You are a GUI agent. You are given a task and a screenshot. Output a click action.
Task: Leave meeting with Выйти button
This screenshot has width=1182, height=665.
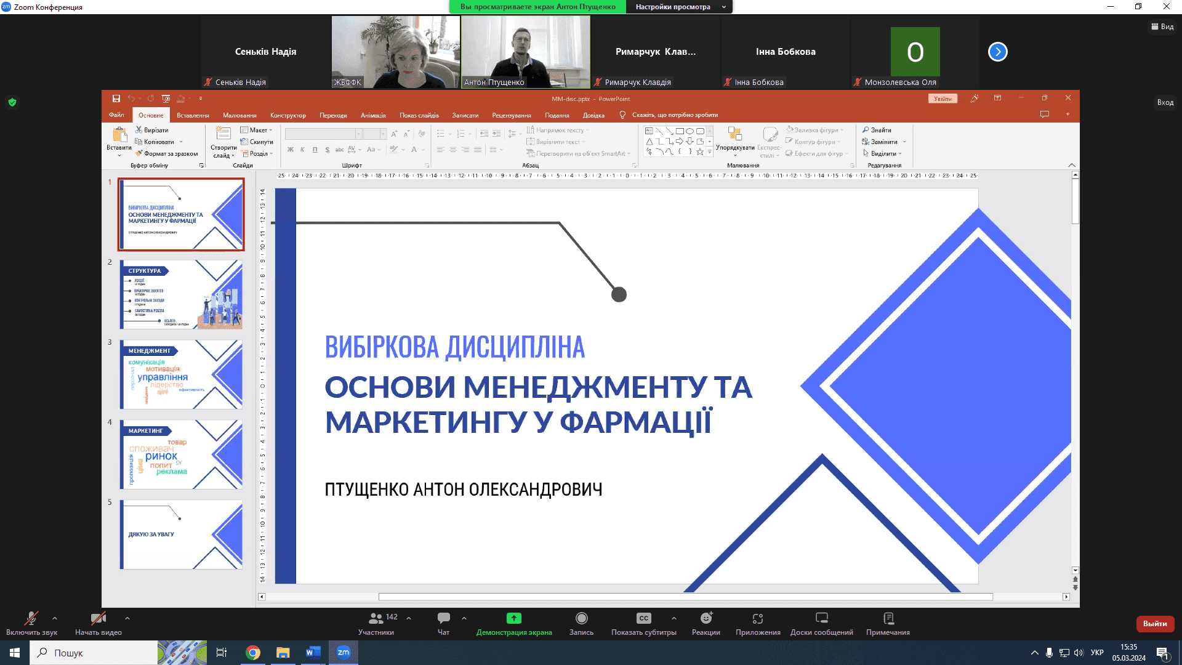tap(1155, 624)
